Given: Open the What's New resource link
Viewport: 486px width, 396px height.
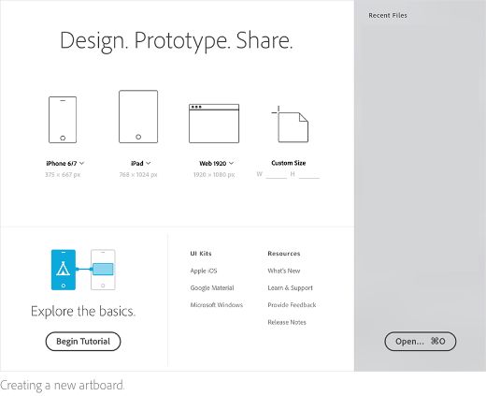Looking at the screenshot, I should point(284,271).
